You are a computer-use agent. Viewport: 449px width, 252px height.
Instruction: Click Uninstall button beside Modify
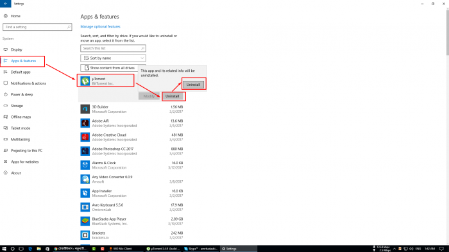172,96
